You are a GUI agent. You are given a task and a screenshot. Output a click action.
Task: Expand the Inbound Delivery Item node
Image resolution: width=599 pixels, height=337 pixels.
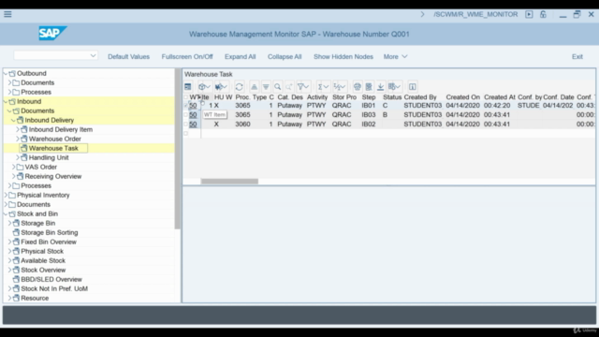18,129
